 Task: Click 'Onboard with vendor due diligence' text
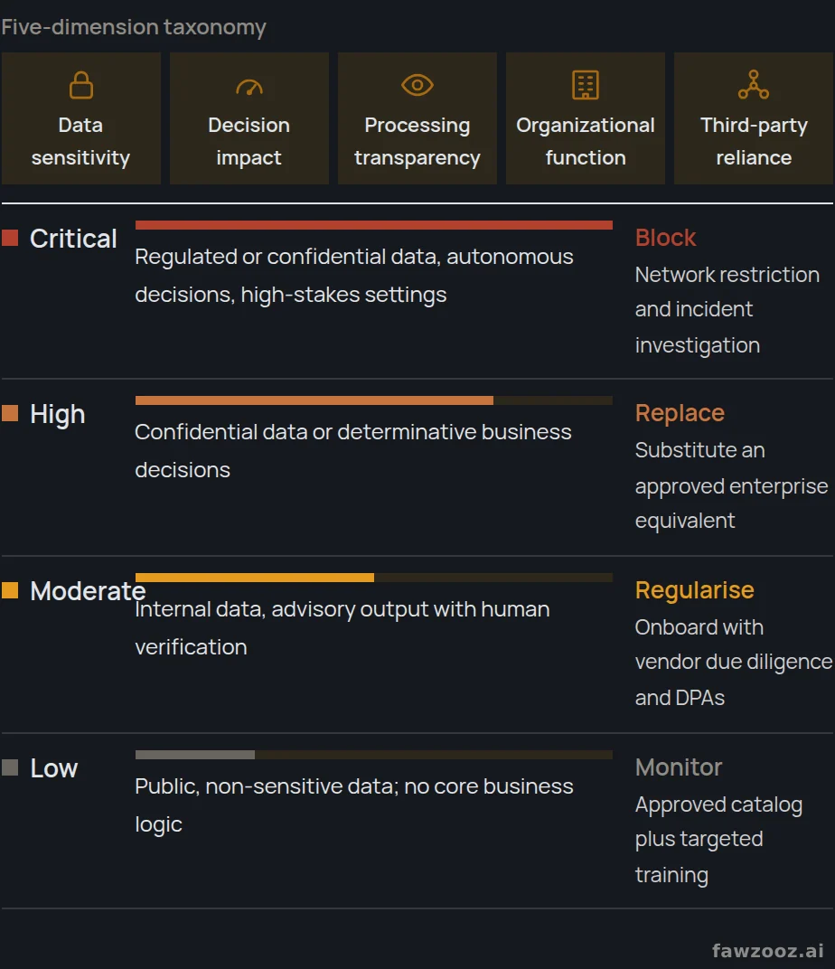coord(734,663)
